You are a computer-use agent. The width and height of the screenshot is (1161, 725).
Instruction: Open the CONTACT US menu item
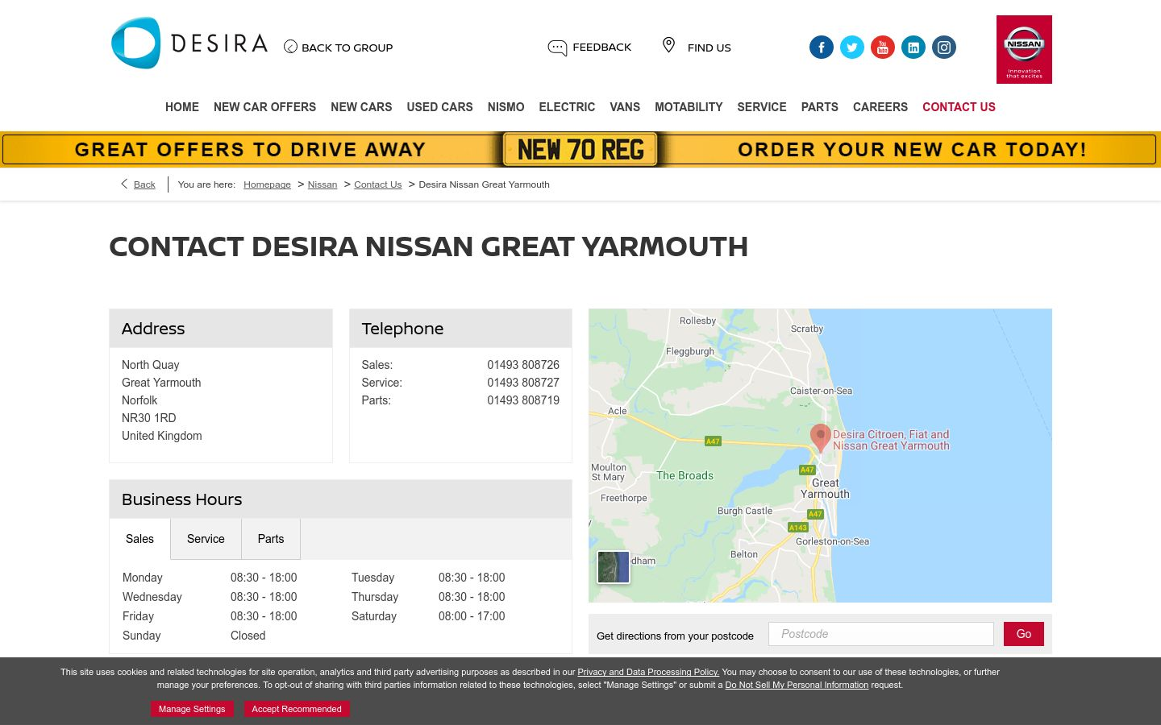959,107
